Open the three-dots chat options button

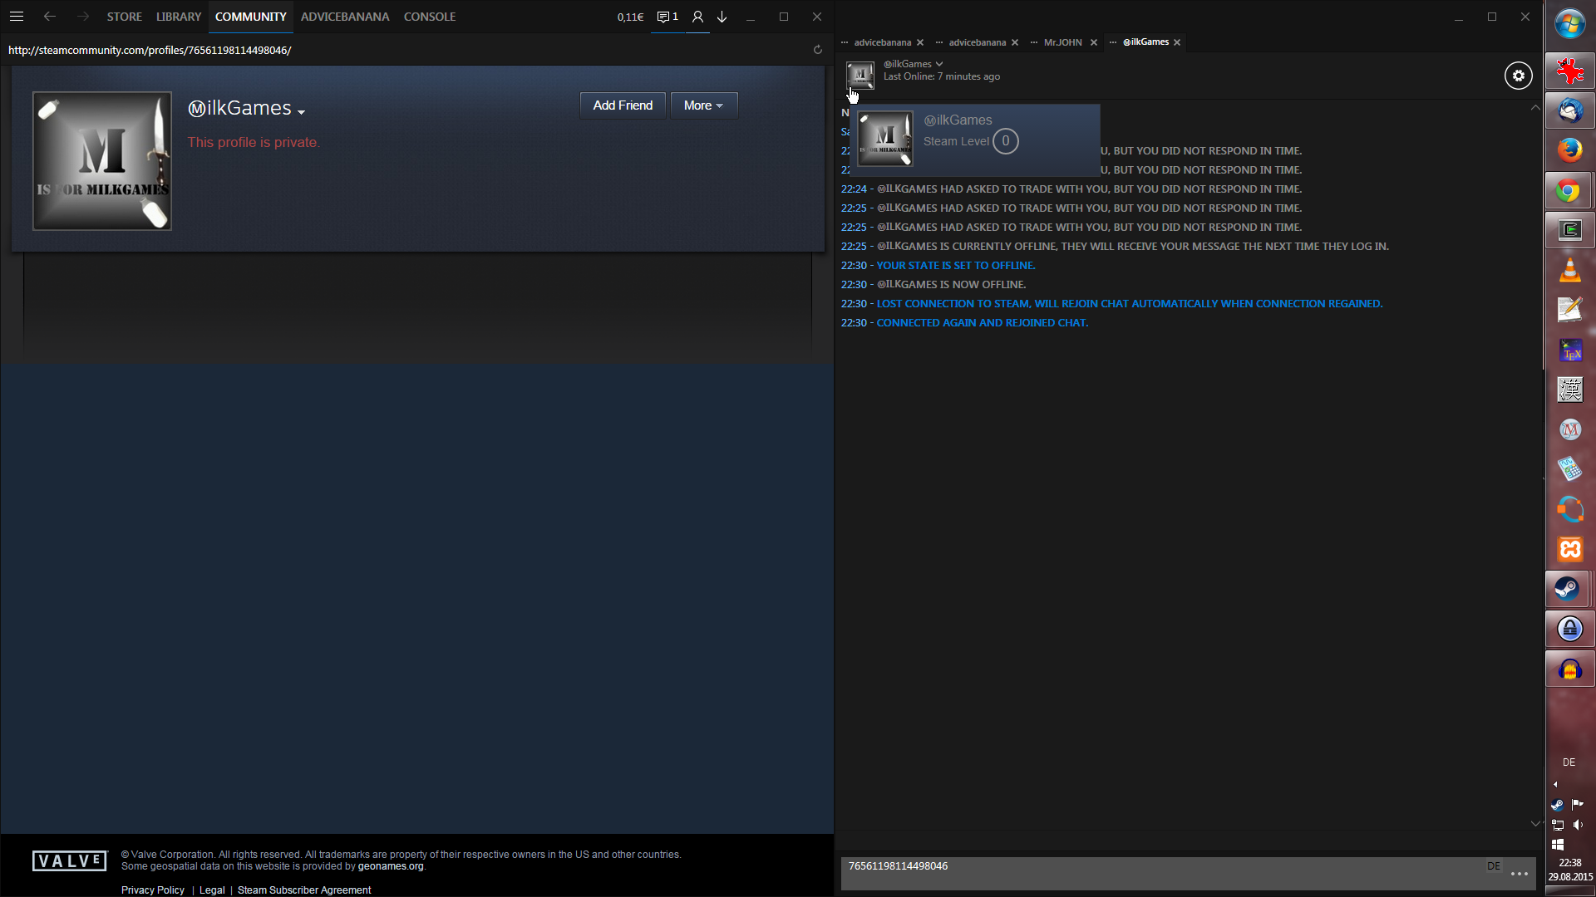[x=1519, y=874]
